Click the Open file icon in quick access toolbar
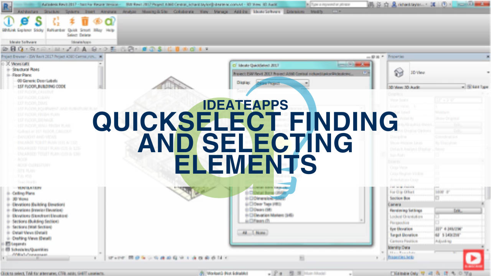The height and width of the screenshot is (276, 491). point(6,49)
